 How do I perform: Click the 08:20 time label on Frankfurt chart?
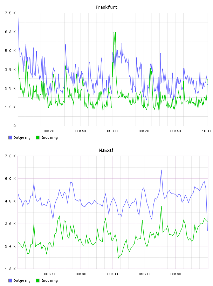(49, 131)
